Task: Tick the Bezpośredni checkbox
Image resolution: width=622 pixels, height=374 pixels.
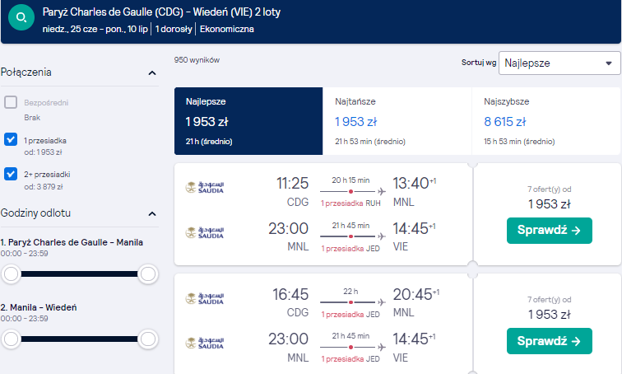Action: click(11, 102)
